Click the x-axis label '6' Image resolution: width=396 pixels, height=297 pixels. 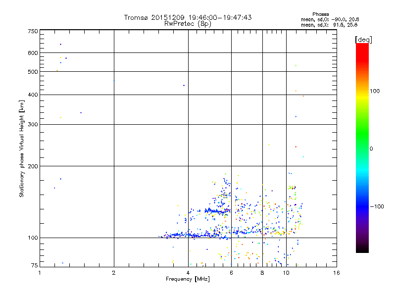click(x=231, y=273)
